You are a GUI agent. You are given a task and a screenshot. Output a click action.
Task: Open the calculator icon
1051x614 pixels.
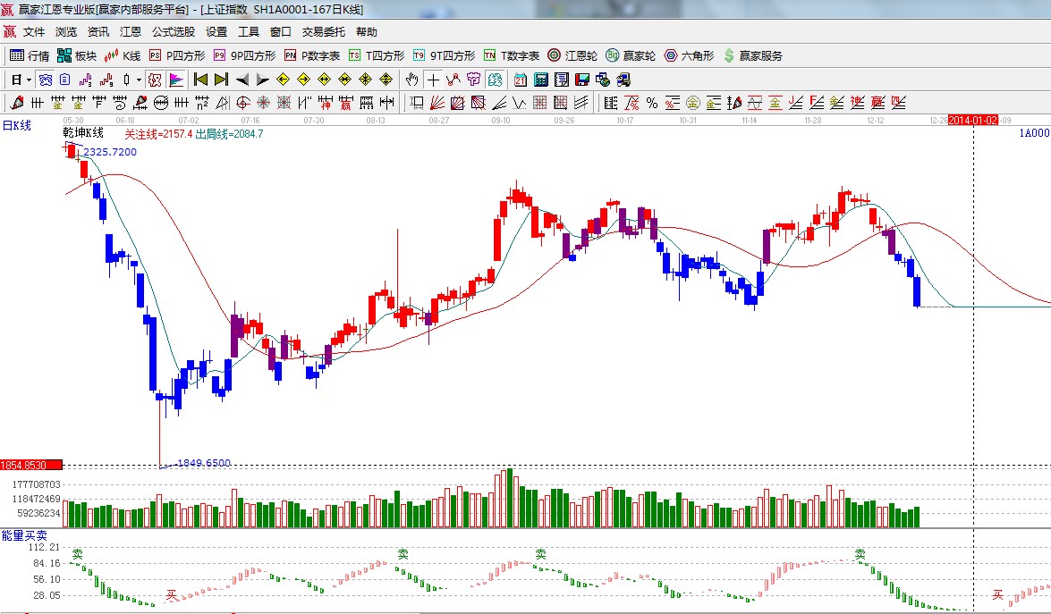point(540,80)
